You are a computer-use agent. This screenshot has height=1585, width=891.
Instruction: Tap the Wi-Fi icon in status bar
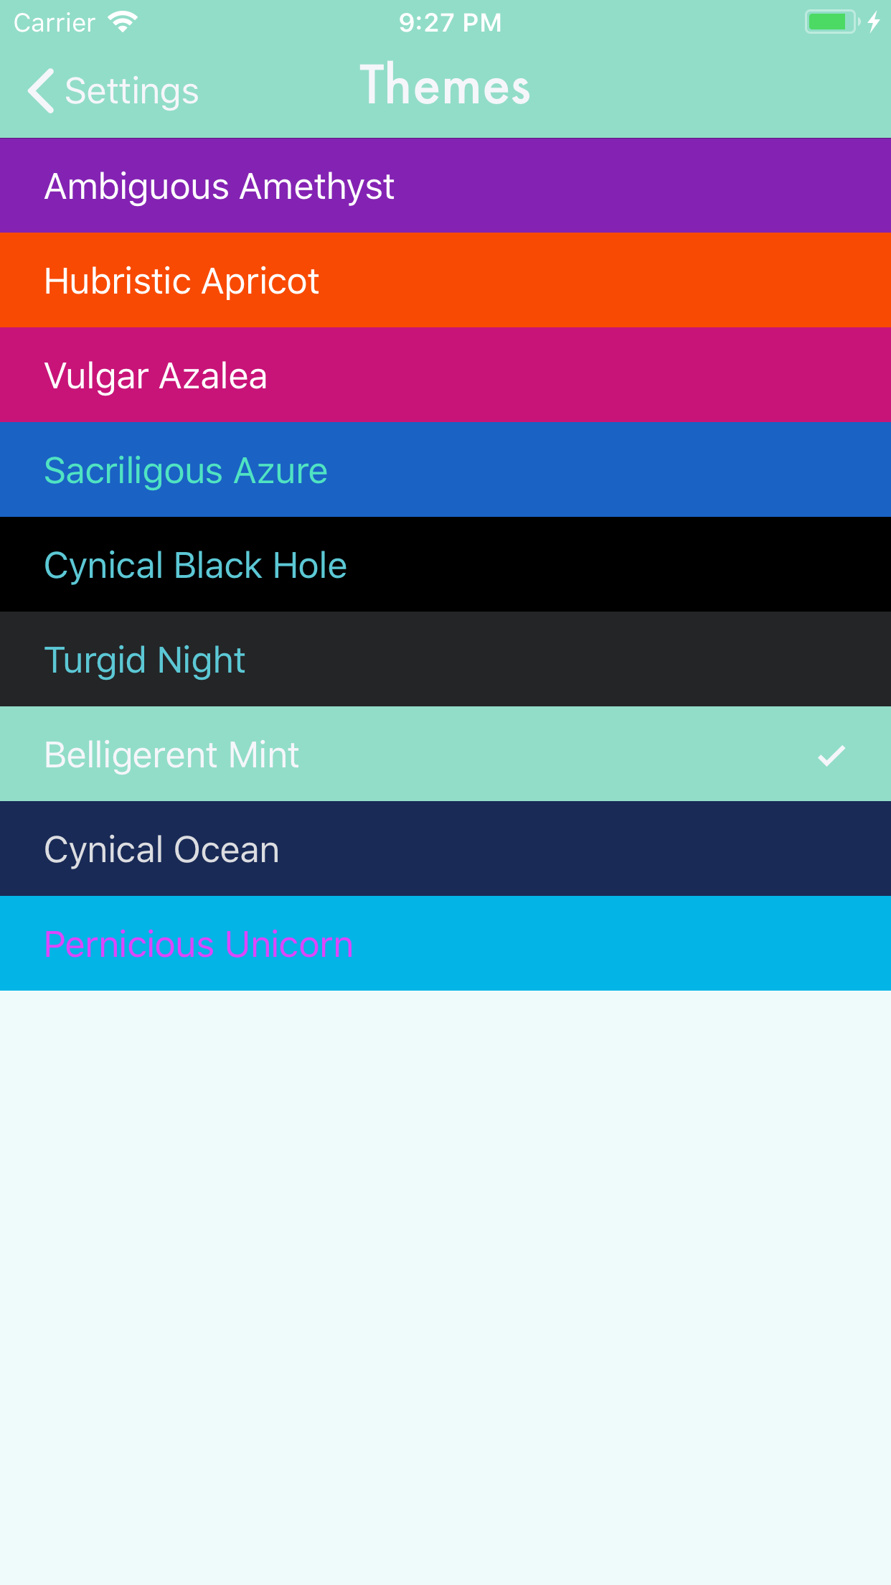(123, 22)
